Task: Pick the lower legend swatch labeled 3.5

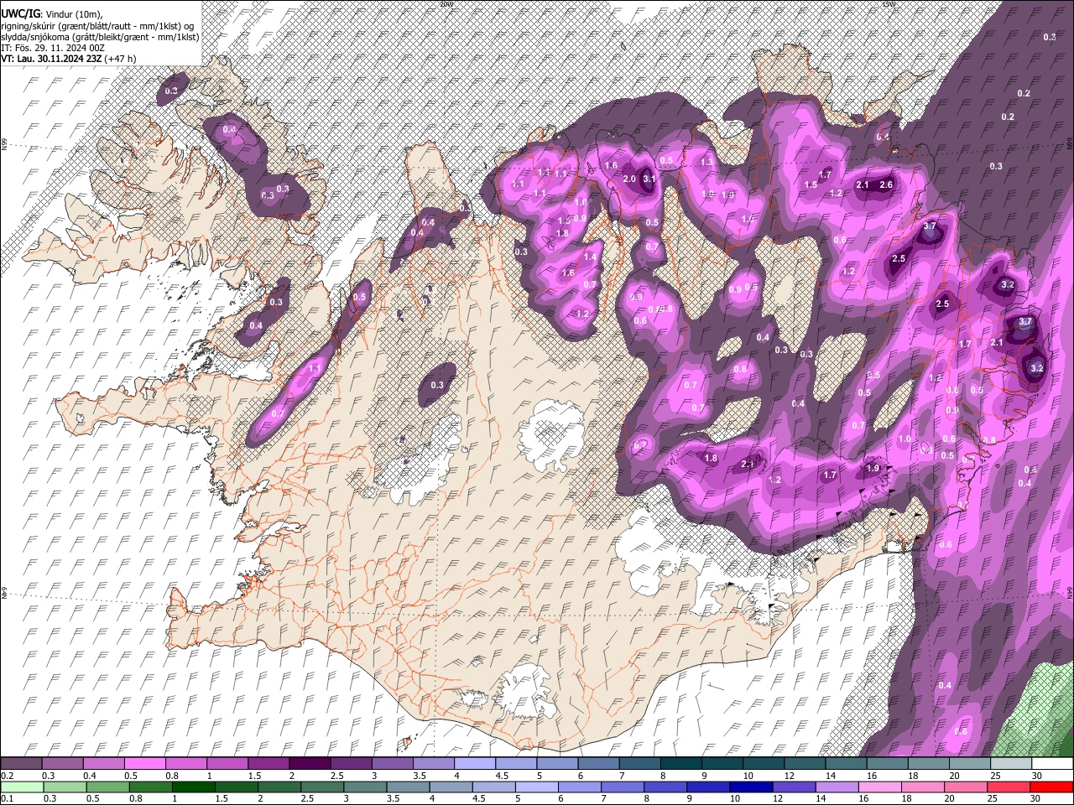Action: 406,787
